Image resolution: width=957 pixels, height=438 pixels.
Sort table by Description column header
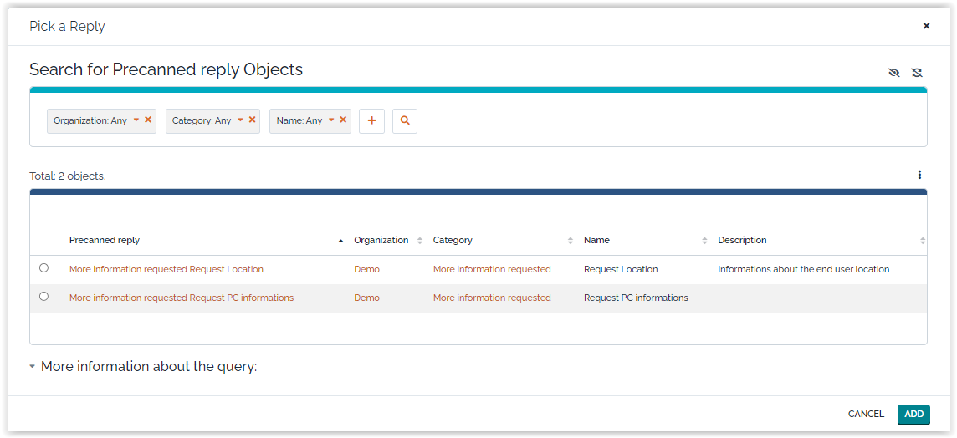coord(742,241)
